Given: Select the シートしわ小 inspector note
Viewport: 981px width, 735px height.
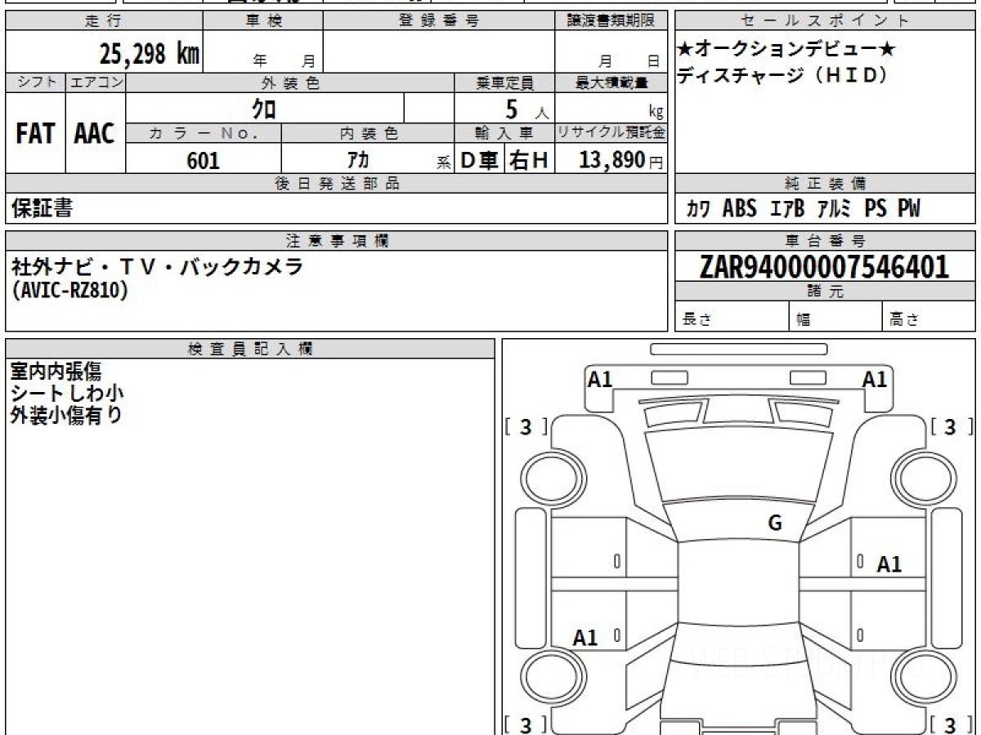Looking at the screenshot, I should 68,394.
